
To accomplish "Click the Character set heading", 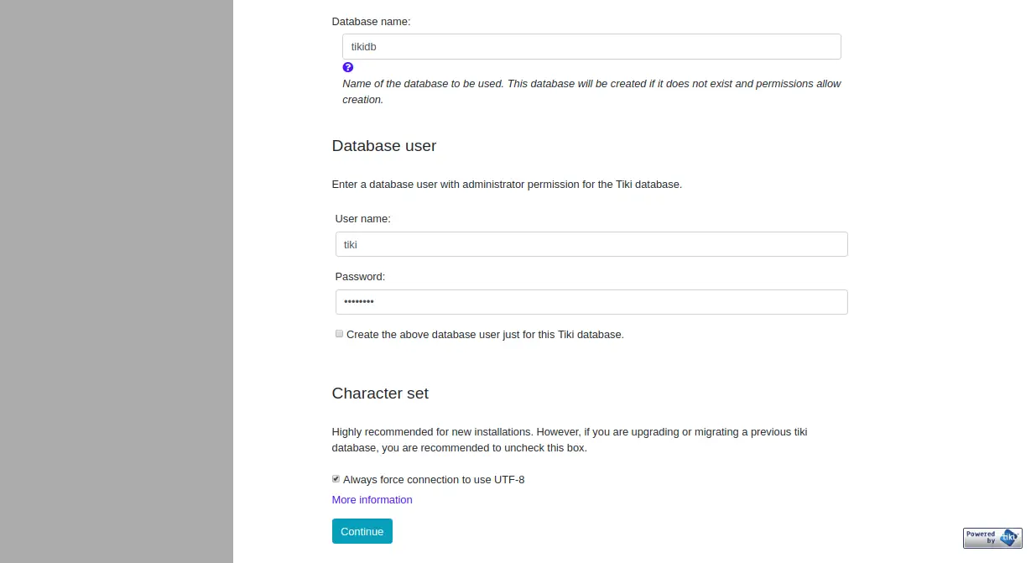I will click(380, 394).
